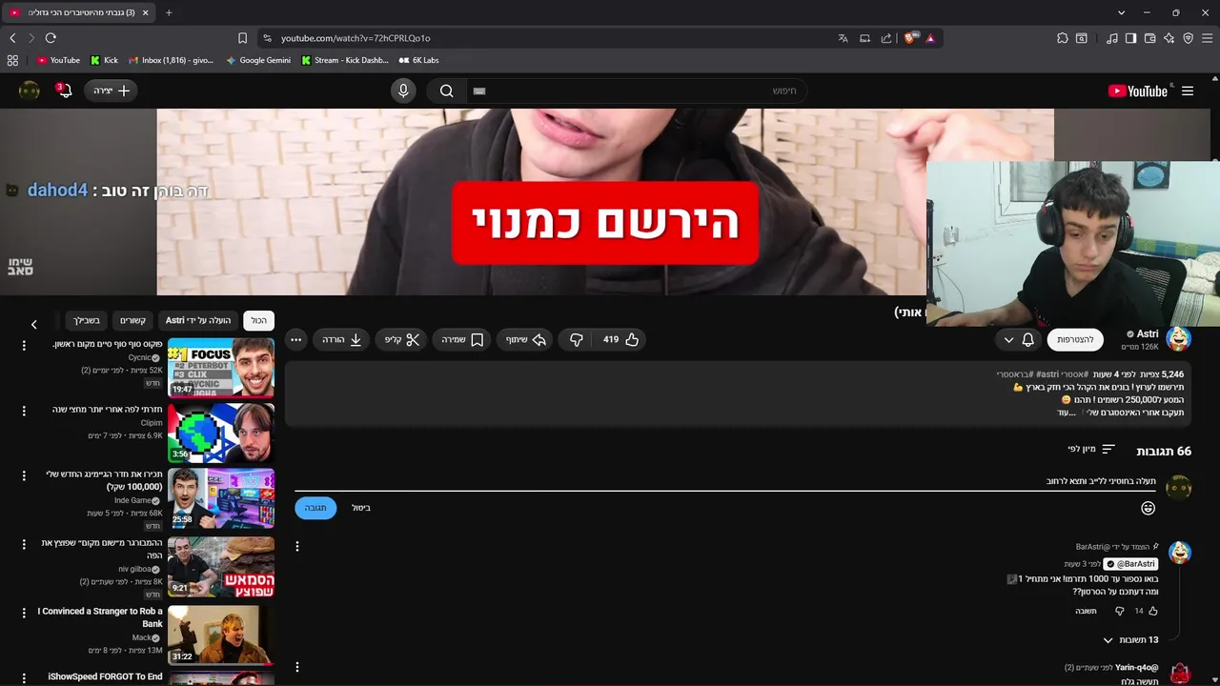
Task: Toggle the browser sidebar panel
Action: (1130, 38)
